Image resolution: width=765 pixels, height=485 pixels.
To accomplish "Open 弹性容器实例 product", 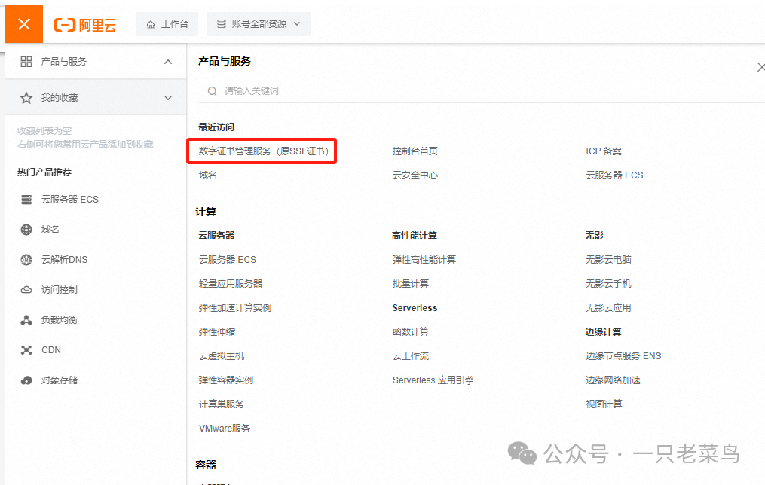I will pyautogui.click(x=226, y=380).
